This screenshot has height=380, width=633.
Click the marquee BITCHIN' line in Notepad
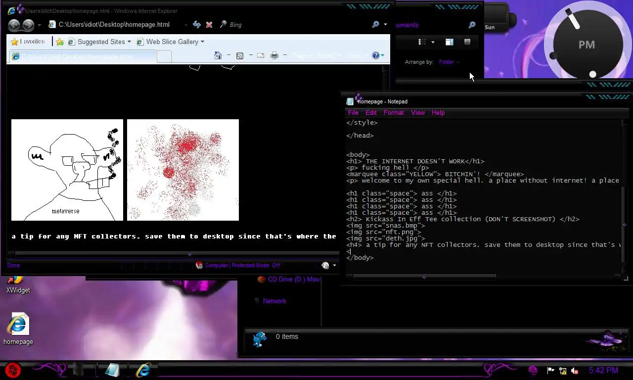click(435, 174)
